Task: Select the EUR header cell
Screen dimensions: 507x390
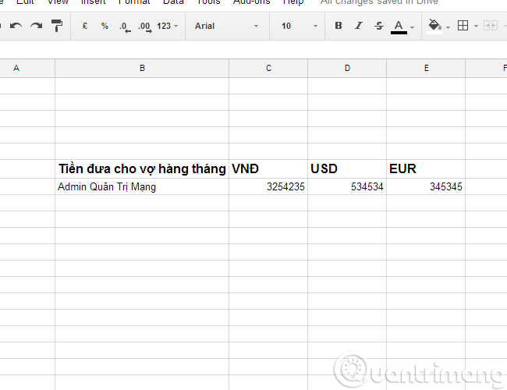Action: [426, 168]
